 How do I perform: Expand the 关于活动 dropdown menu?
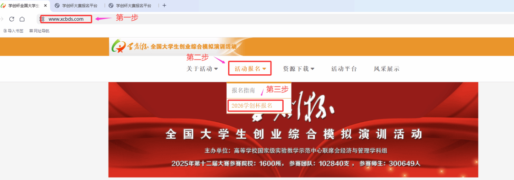point(202,68)
